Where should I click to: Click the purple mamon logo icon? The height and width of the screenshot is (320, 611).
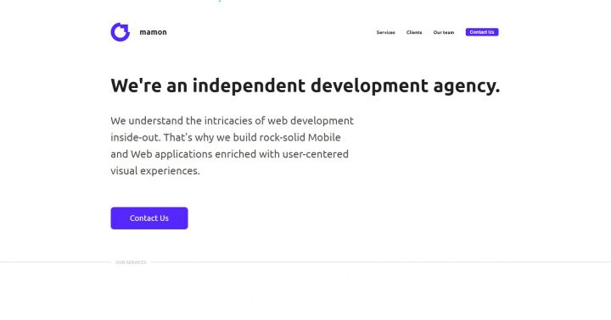[x=120, y=32]
